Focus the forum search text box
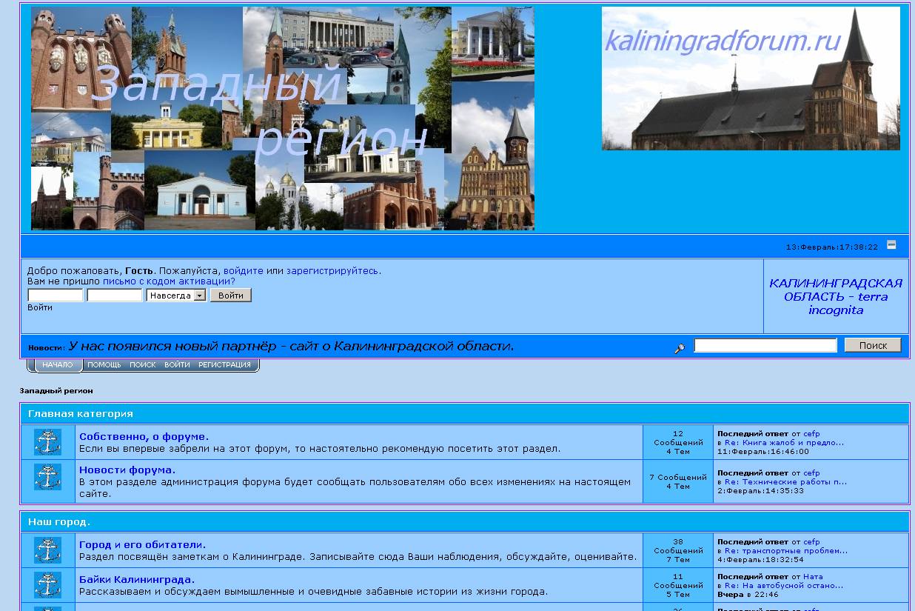 765,345
